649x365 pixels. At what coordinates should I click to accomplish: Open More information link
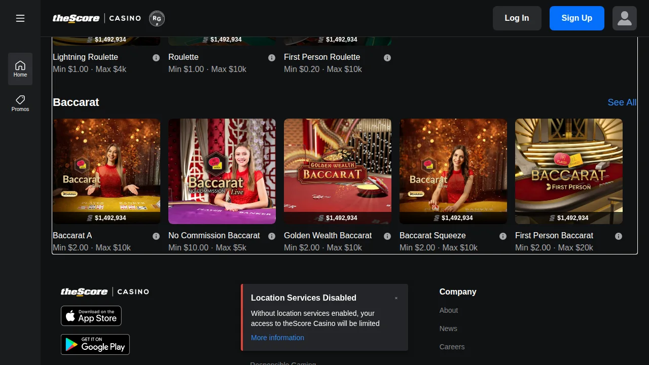tap(277, 338)
